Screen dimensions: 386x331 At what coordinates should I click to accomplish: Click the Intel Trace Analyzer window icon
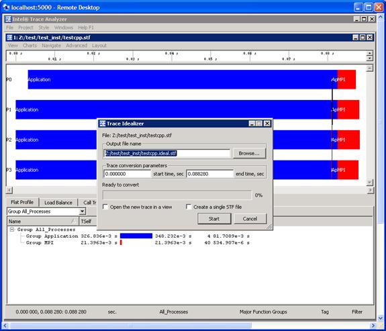pyautogui.click(x=8, y=19)
